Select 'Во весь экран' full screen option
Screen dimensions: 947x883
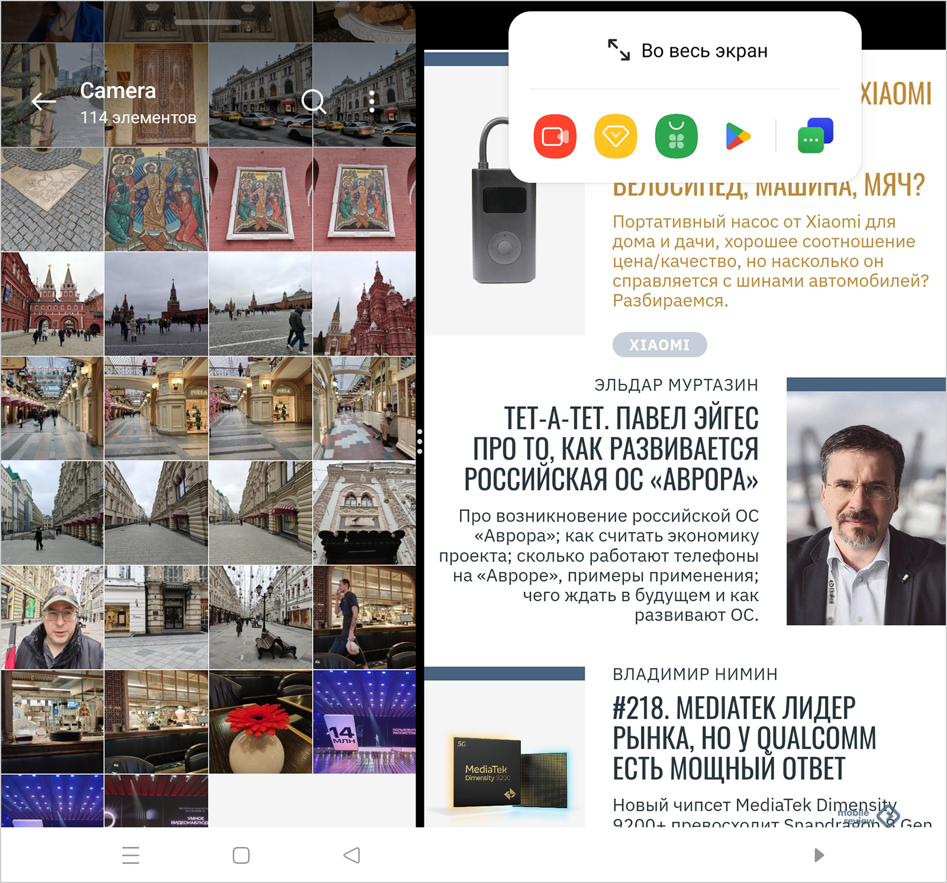coord(687,51)
